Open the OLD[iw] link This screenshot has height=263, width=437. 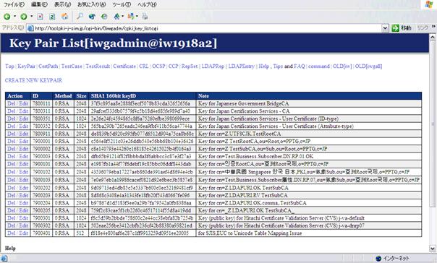[342, 66]
